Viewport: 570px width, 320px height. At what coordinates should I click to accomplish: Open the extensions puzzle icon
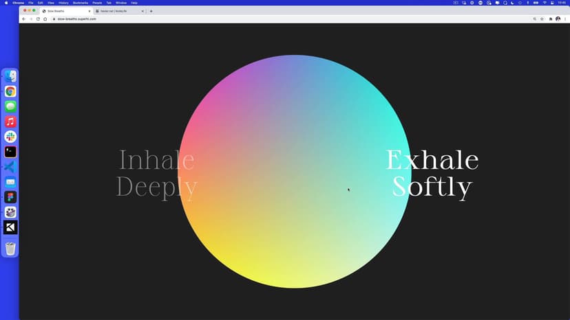coord(551,19)
